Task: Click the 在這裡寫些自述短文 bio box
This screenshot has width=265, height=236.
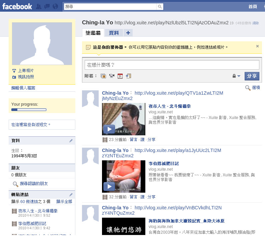Action: click(42, 125)
